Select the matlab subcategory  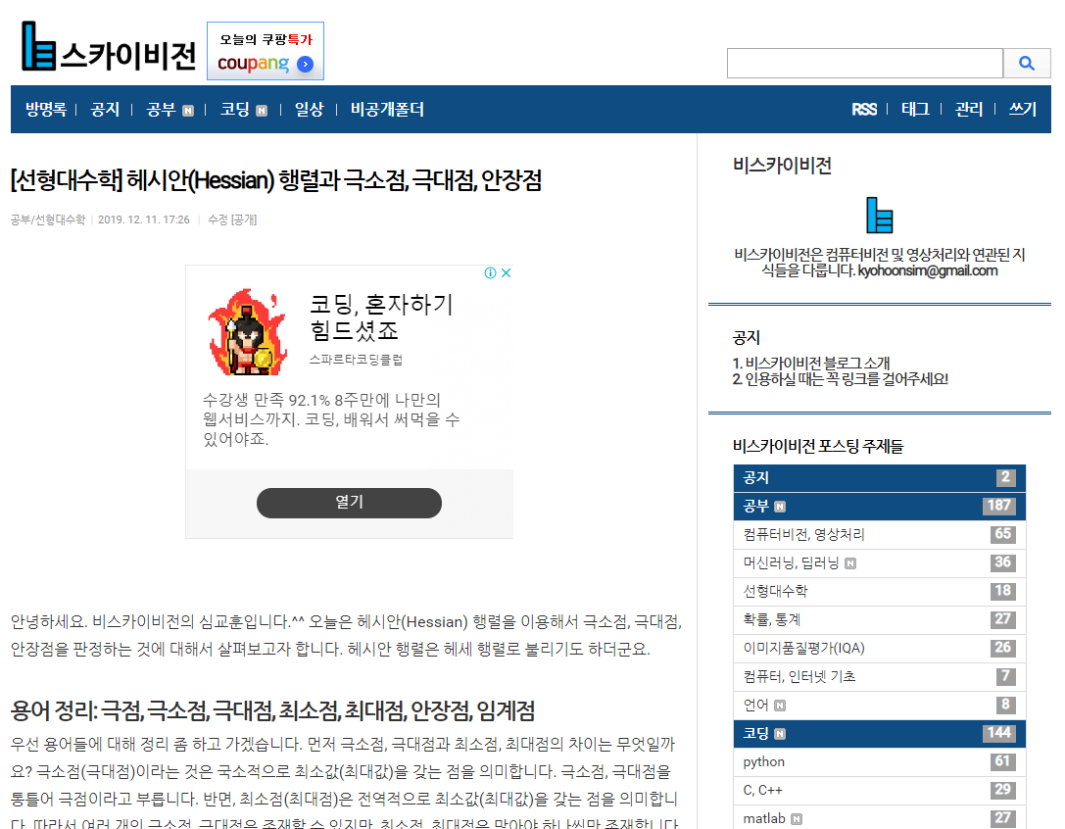point(880,819)
